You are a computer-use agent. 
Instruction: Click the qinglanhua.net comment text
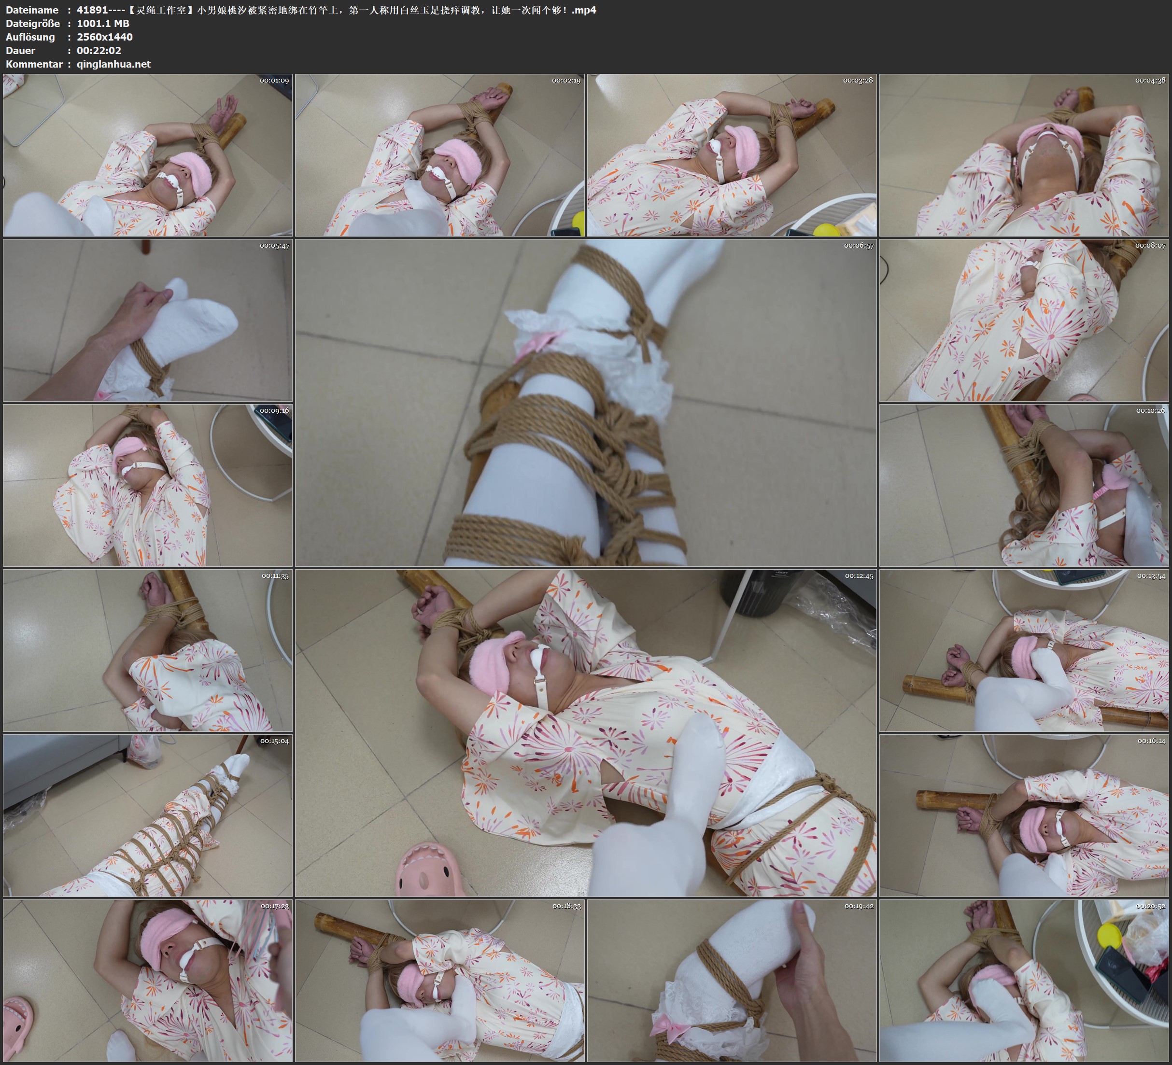pyautogui.click(x=113, y=64)
